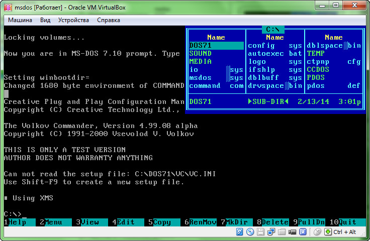Click the video capture camera status icon
The height and width of the screenshot is (241, 370).
point(292,232)
